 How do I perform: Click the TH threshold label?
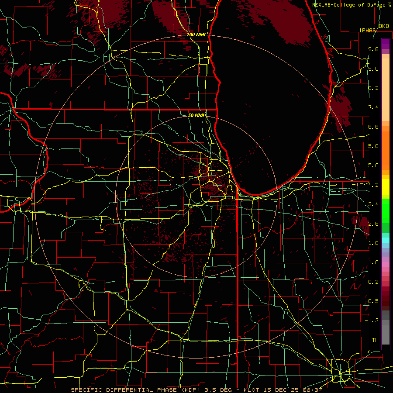(x=375, y=340)
